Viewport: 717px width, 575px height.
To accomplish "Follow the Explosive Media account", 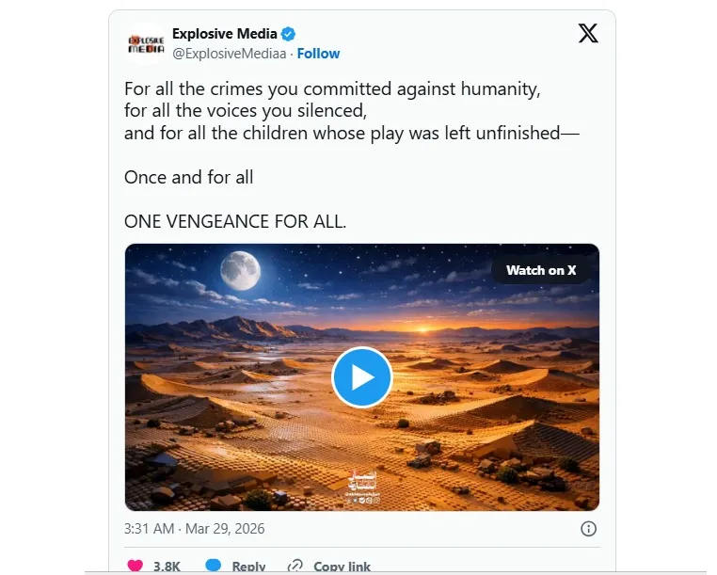I will (x=318, y=54).
